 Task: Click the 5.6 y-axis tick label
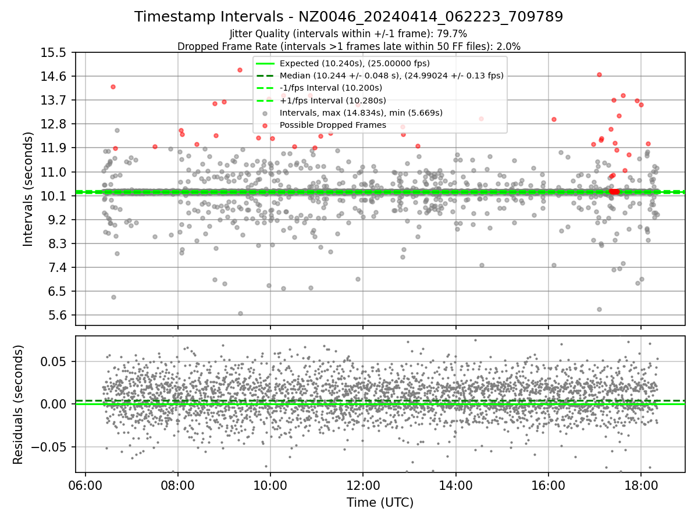point(58,315)
